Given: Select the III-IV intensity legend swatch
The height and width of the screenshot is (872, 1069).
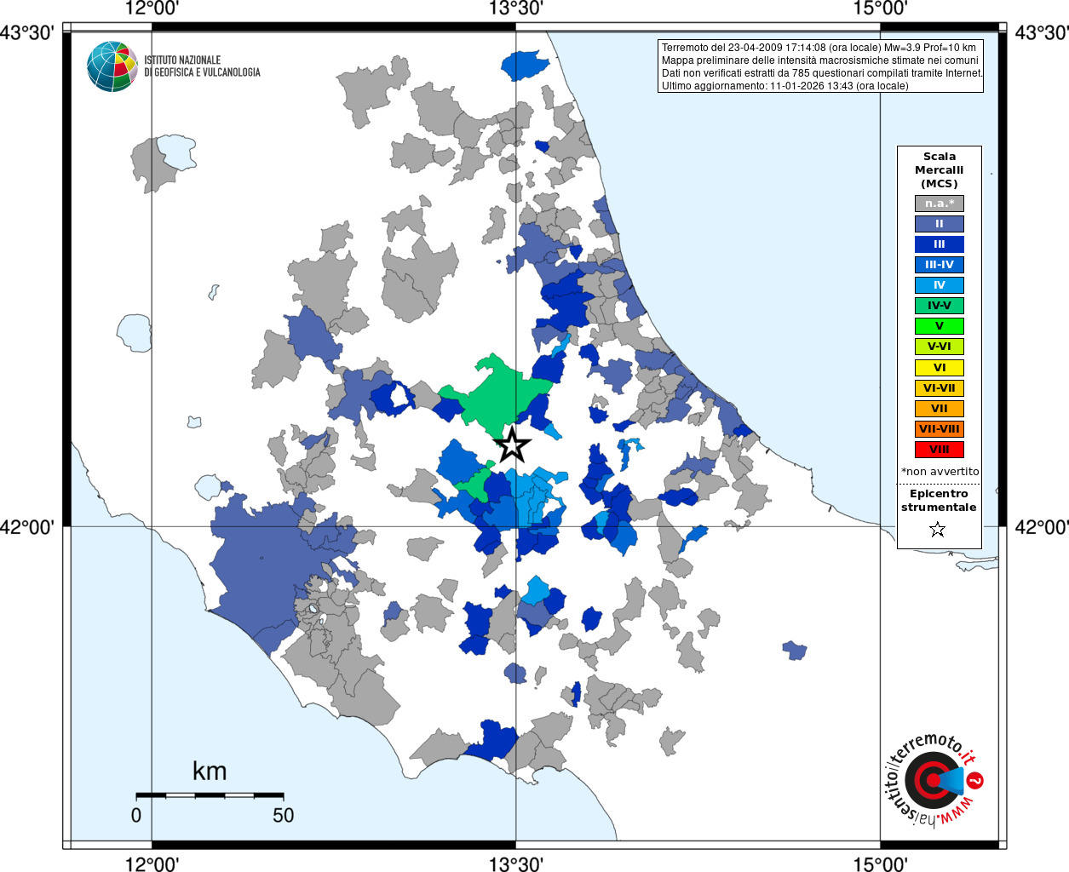Looking at the screenshot, I should pos(939,265).
